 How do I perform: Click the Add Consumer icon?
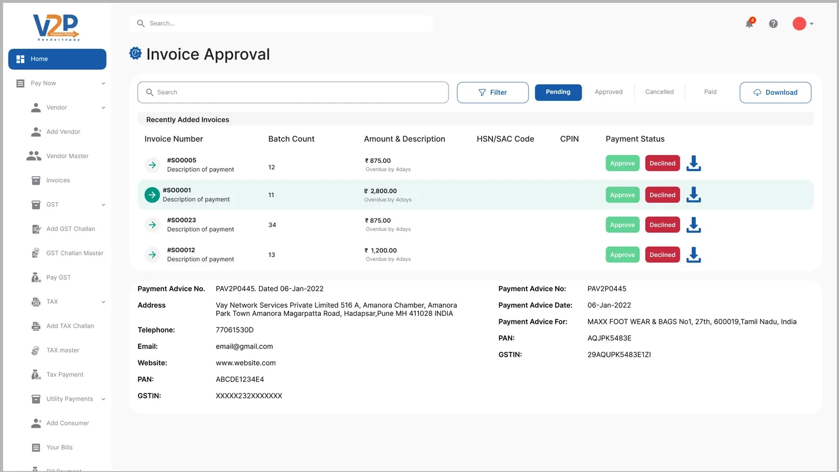coord(36,423)
